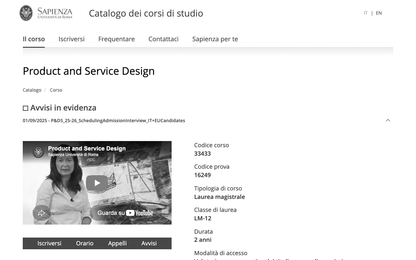Click the share arrow icon on the video
This screenshot has height=260, width=416.
[x=41, y=213]
